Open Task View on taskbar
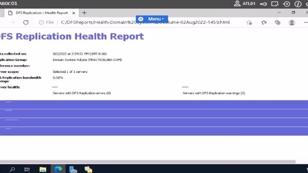 pyautogui.click(x=27, y=169)
